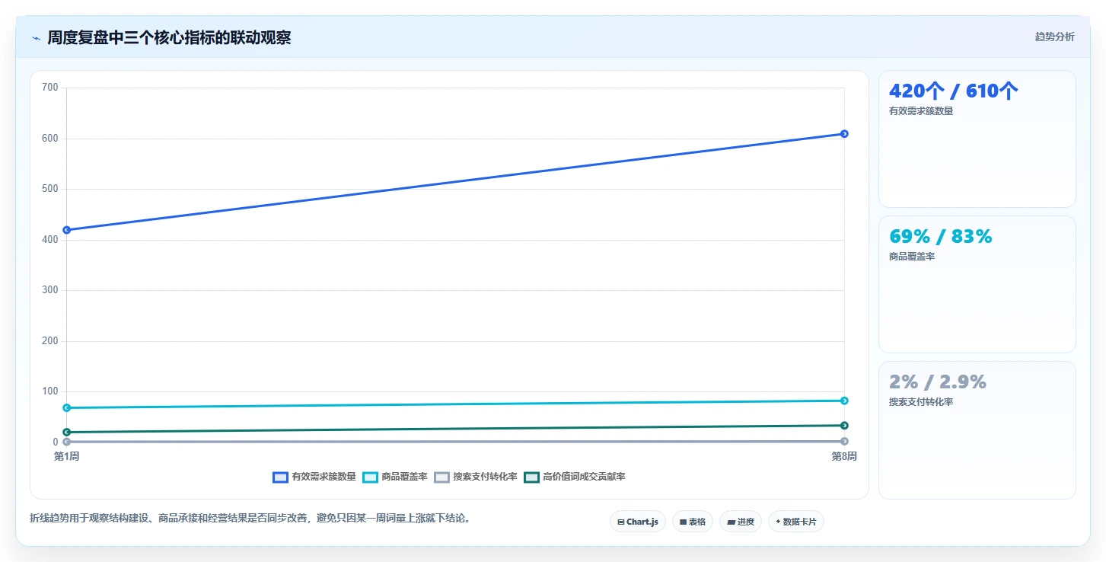
Task: Click the 420个 / 610个 stat card value
Action: (953, 91)
